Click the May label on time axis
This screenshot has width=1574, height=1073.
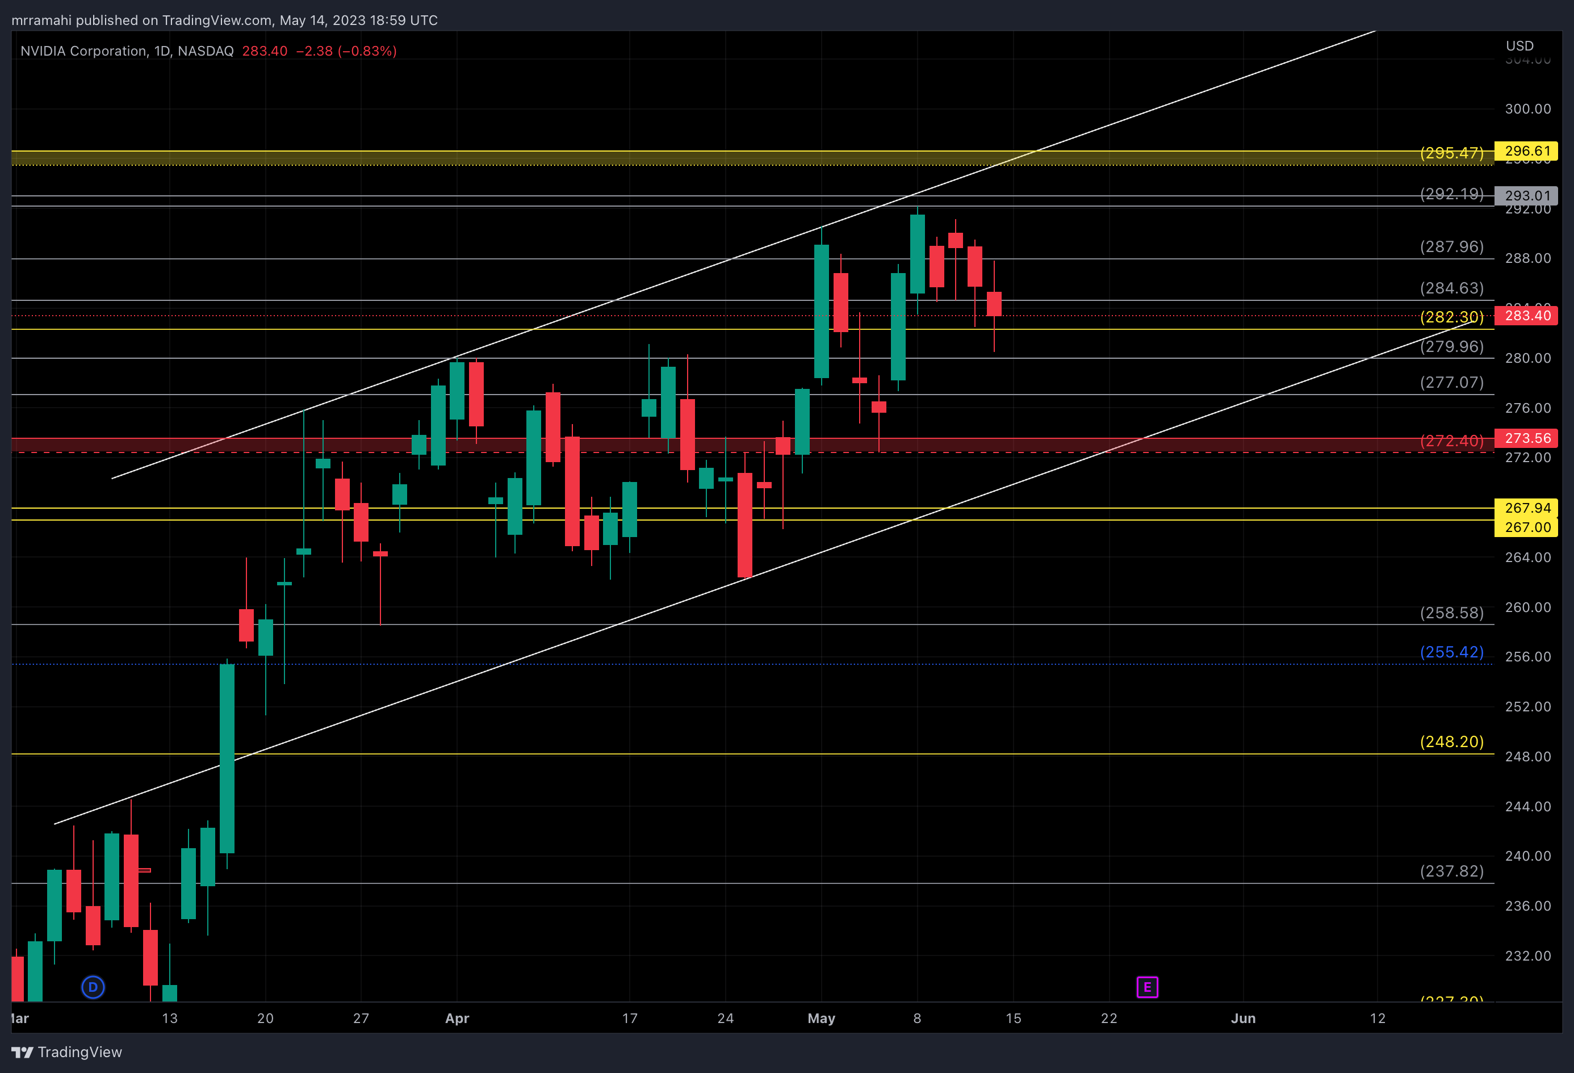click(821, 1018)
